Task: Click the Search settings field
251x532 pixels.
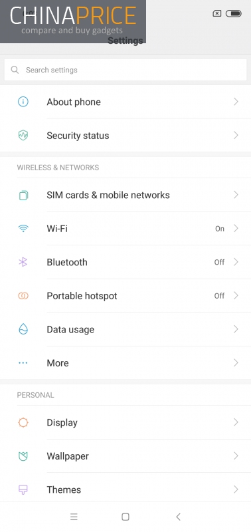Action: (x=126, y=70)
